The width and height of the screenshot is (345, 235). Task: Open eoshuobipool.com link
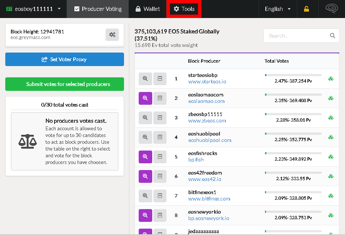tap(210, 140)
